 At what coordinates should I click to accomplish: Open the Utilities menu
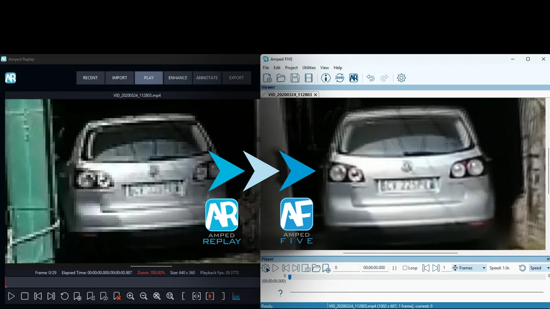click(x=309, y=68)
